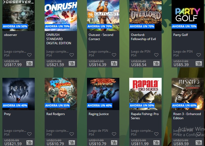Viewport: 205px width, 146px height.
Task: Add Overlord: Fellowship of Evil to cart
Action: (x=156, y=64)
